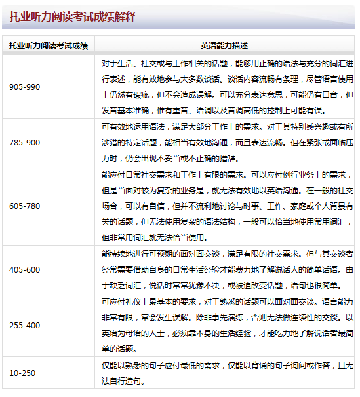The image size is (360, 397).
Task: Select column header 托业听力阅读考试成绩
Action: (49, 46)
